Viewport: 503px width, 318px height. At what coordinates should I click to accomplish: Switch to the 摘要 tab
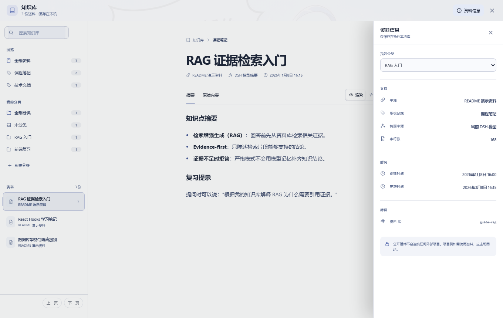pyautogui.click(x=190, y=95)
